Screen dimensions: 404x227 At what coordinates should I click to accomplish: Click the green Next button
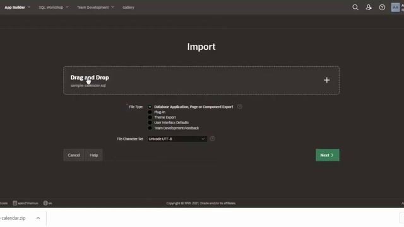[328, 155]
